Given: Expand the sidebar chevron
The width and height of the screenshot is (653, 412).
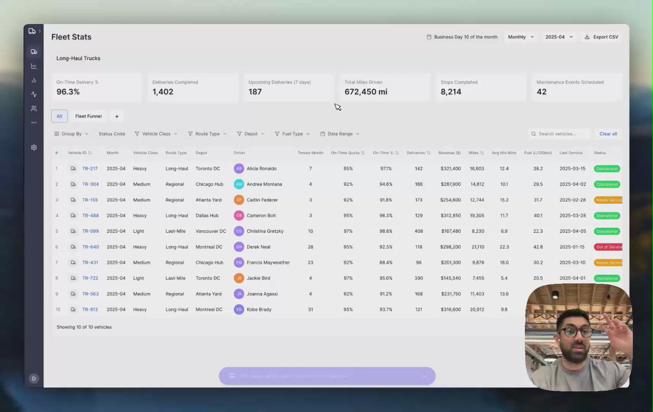Looking at the screenshot, I should (39, 31).
